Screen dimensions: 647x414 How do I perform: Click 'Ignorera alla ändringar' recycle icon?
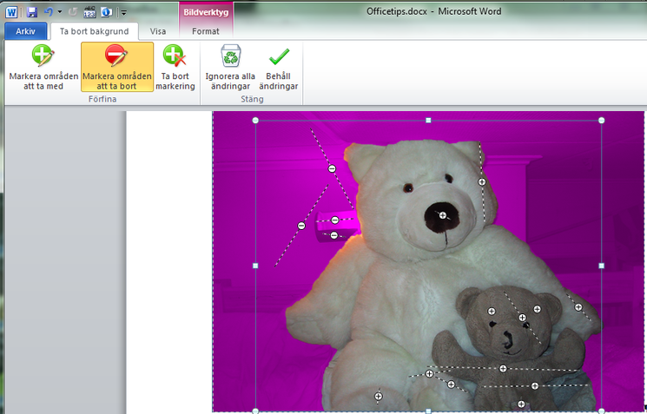230,57
